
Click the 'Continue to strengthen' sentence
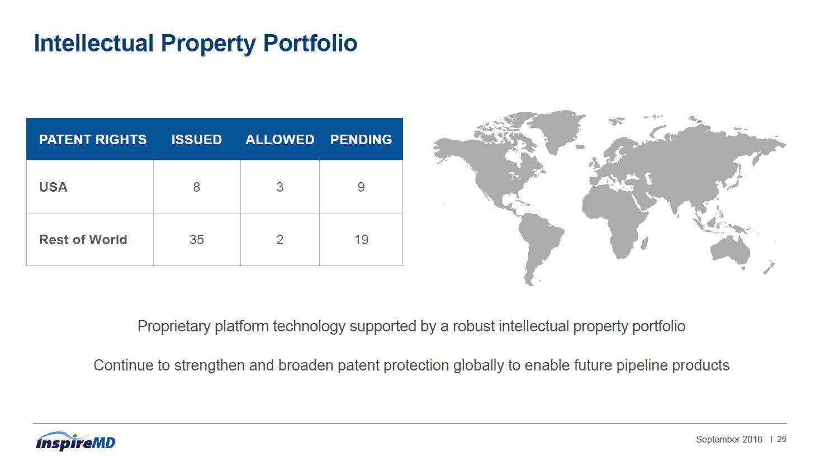coord(411,365)
